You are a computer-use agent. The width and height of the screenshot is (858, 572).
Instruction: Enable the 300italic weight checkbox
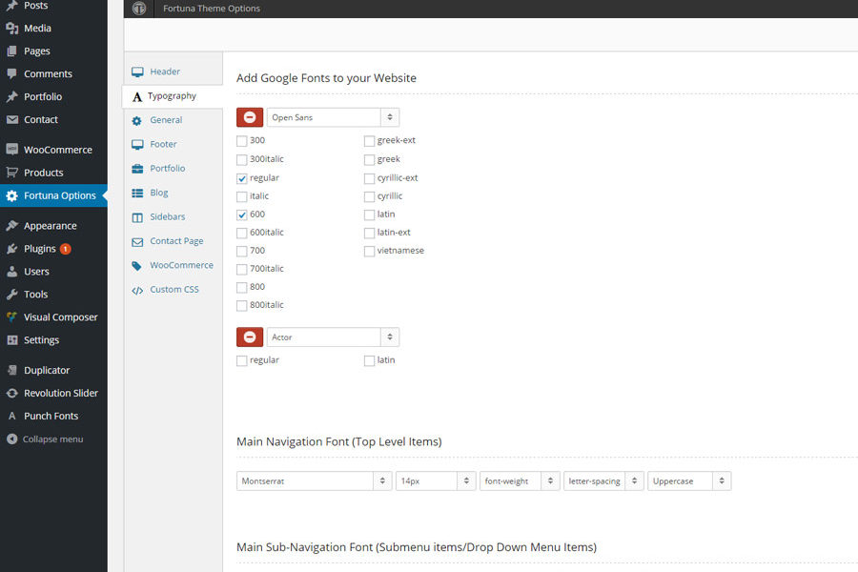pyautogui.click(x=242, y=159)
